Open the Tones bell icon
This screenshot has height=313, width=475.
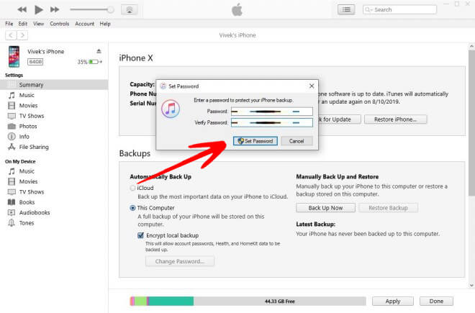click(12, 223)
